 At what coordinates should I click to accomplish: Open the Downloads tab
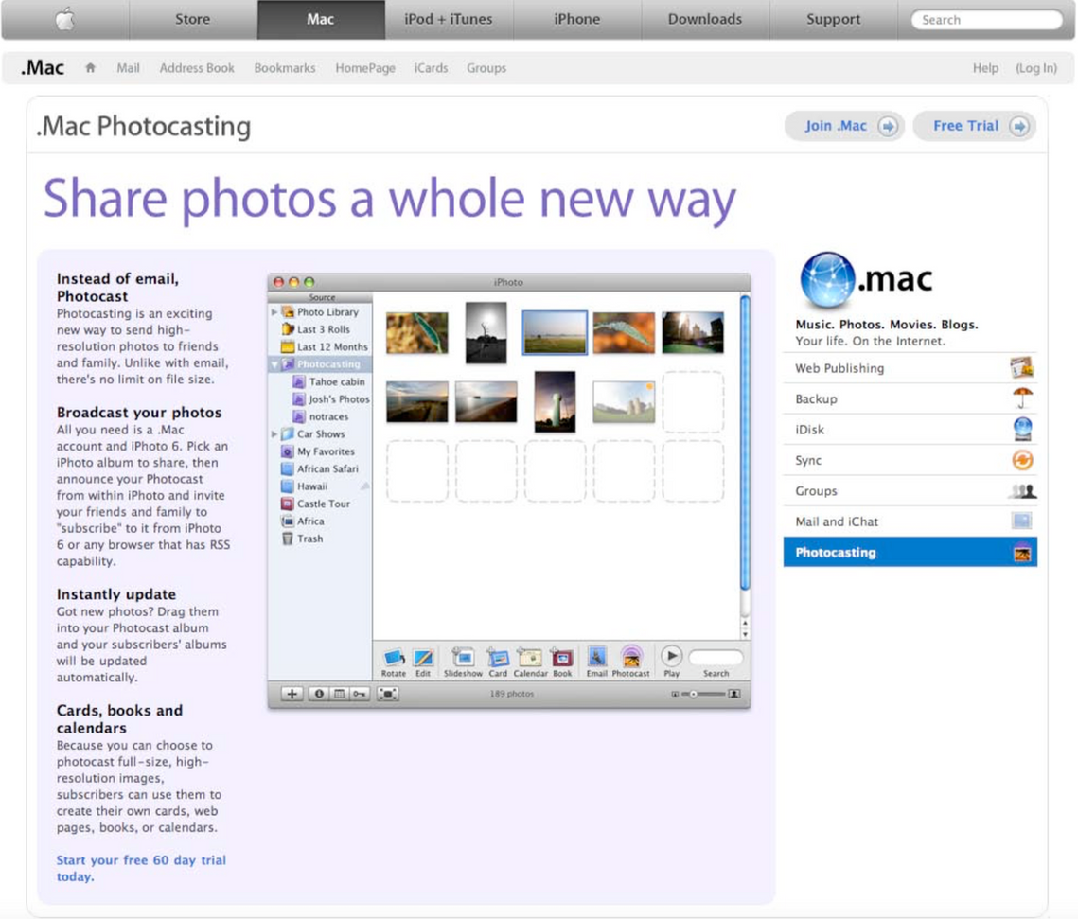(x=705, y=19)
